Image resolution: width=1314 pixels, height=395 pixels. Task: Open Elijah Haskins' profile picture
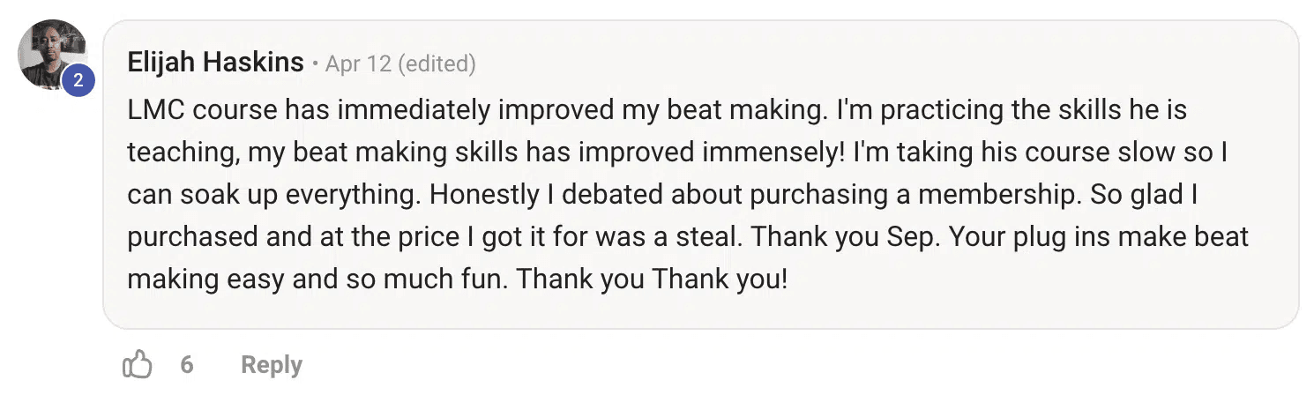pos(51,54)
